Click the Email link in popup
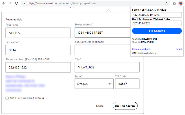The height and width of the screenshot is (115, 185). coord(179,49)
